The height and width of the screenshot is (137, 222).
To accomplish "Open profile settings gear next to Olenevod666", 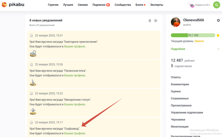I will [x=218, y=20].
